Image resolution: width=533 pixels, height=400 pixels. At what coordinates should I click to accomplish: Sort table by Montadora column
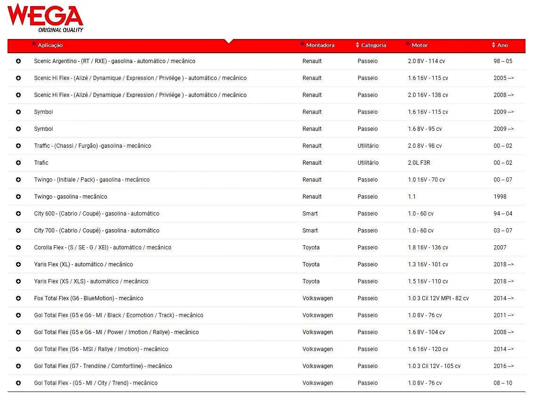pos(320,46)
